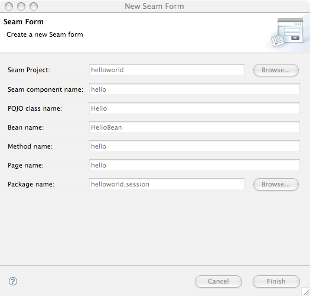Place cursor in the Bean name field
This screenshot has height=296, width=310.
(194, 127)
